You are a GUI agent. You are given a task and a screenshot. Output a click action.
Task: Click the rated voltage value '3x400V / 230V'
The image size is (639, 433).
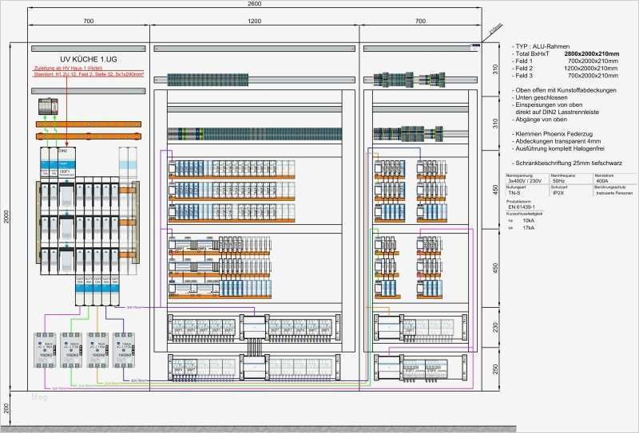[x=525, y=181]
